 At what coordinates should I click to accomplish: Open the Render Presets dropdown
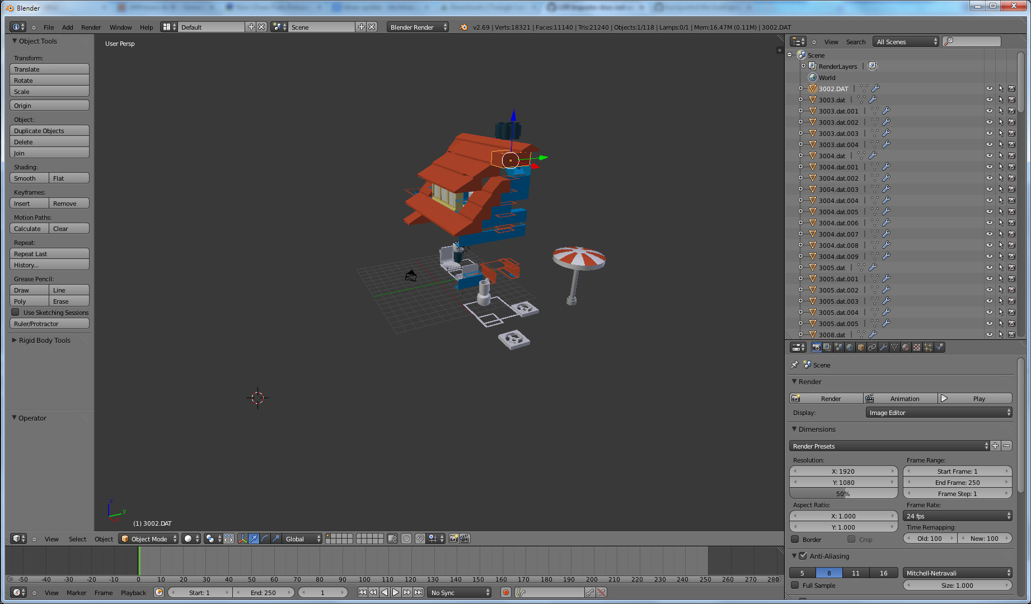pos(889,446)
